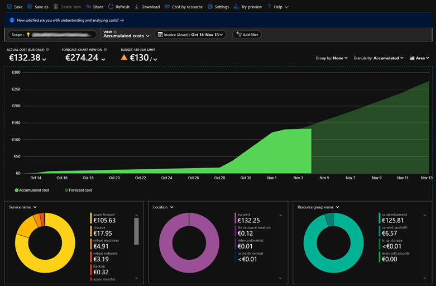Click the info icon next to Forecast label
The height and width of the screenshot is (286, 436).
(x=105, y=50)
